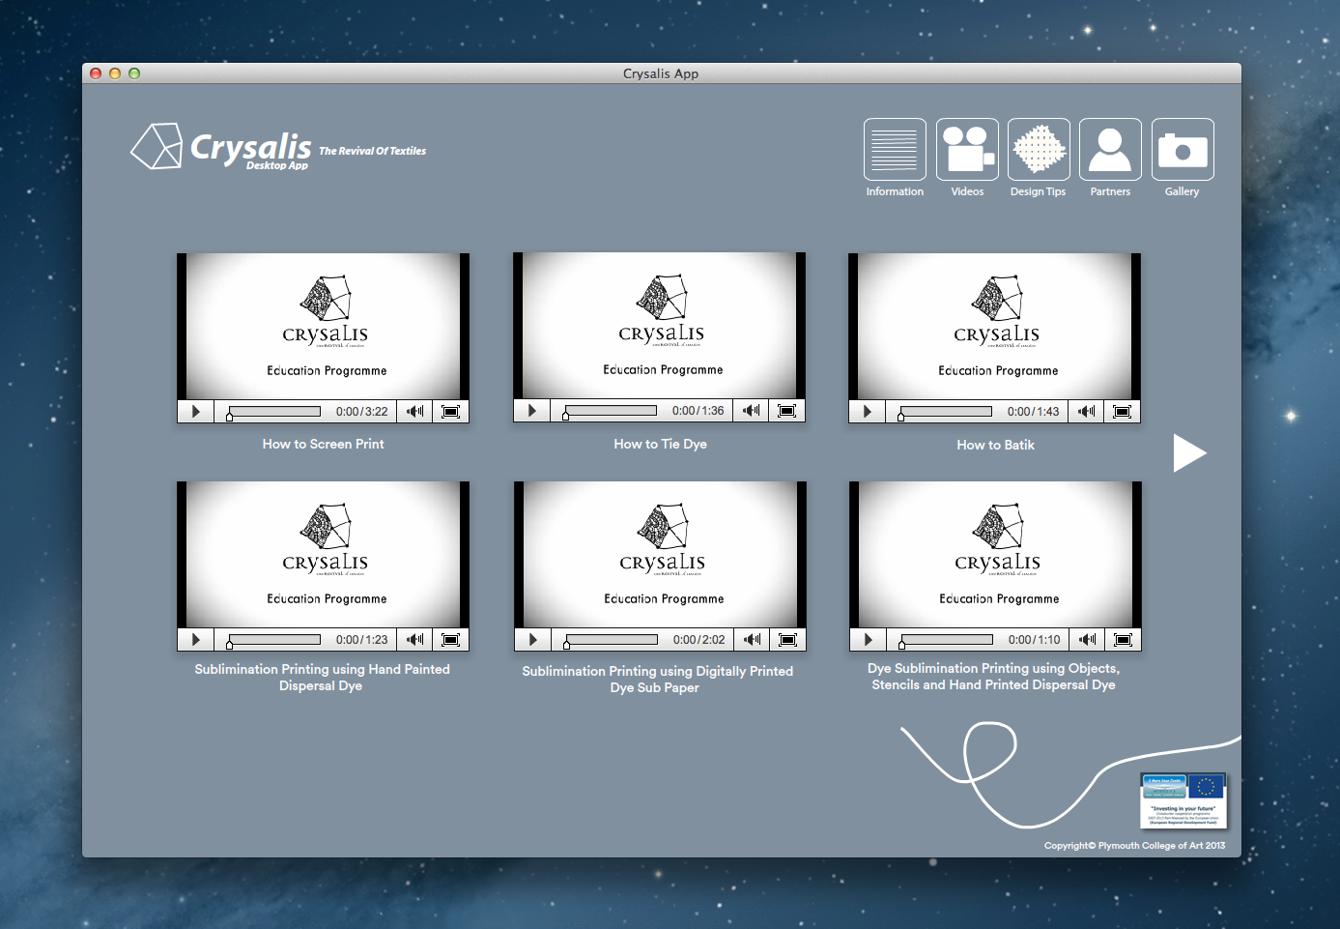
Task: Seek in the How to Batik progress bar
Action: coord(945,412)
